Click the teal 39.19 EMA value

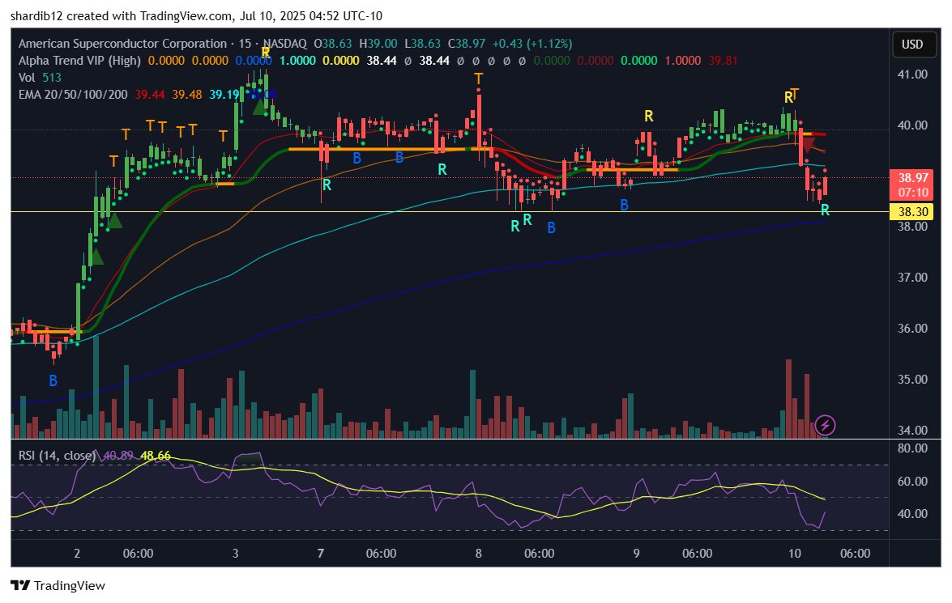(224, 95)
